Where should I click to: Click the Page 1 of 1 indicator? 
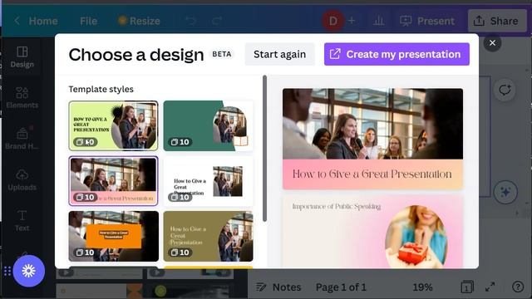341,287
